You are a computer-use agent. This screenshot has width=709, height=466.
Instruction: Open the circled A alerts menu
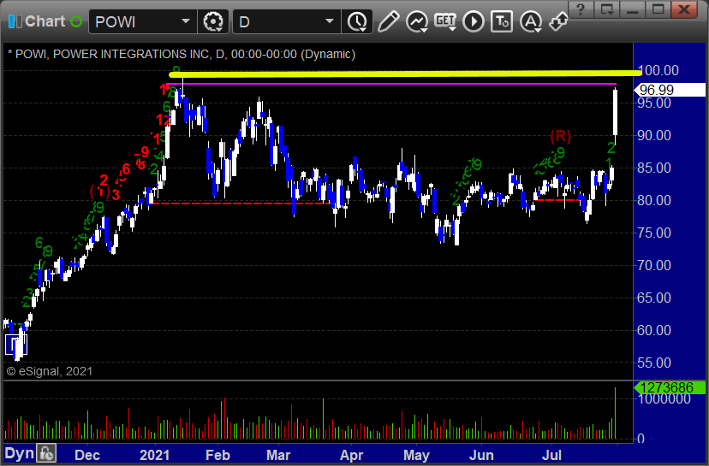tap(531, 21)
